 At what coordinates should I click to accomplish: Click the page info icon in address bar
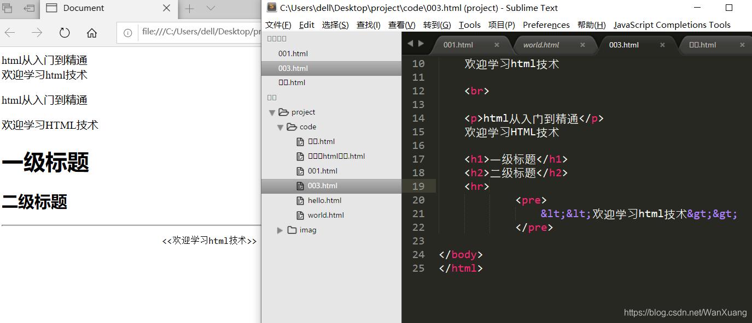click(127, 31)
